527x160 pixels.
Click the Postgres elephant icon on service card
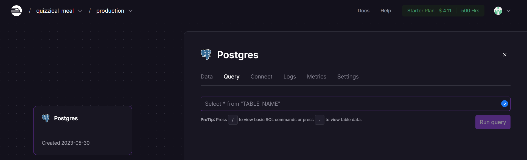pyautogui.click(x=46, y=118)
